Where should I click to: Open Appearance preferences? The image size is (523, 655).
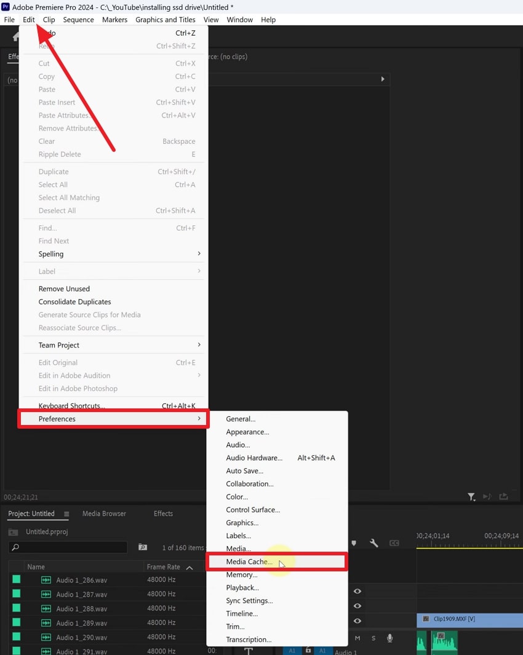point(276,432)
